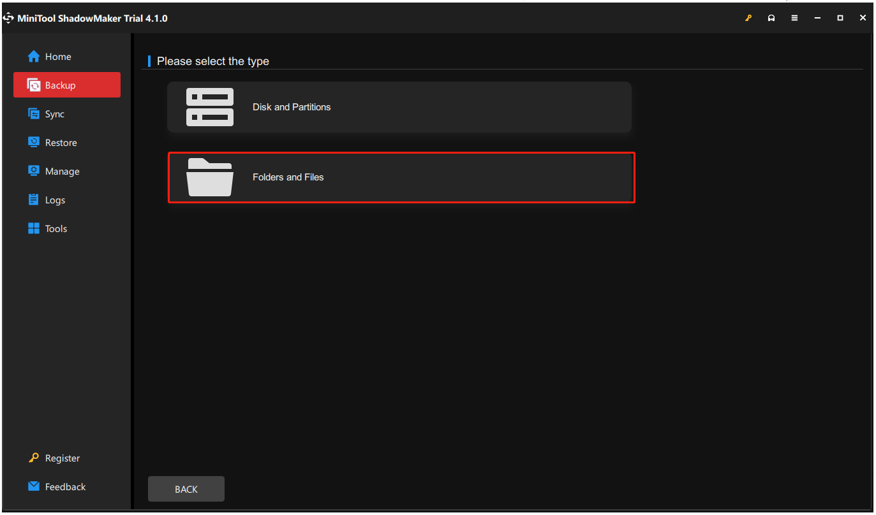Click the BACK button
Image resolution: width=876 pixels, height=515 pixels.
(x=186, y=489)
